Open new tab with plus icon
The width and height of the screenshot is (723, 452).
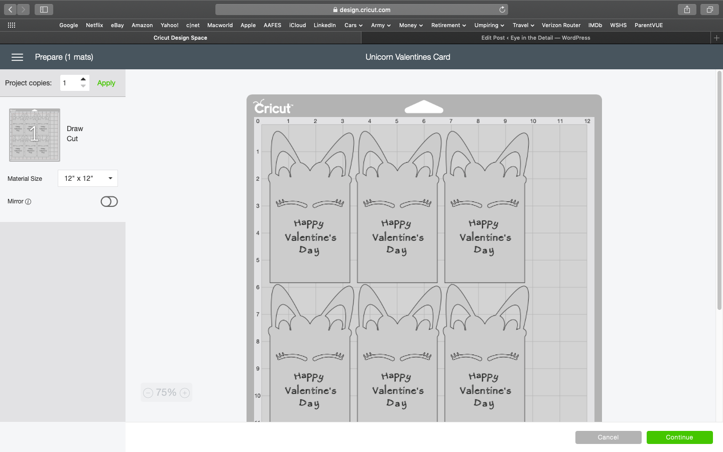pos(716,38)
